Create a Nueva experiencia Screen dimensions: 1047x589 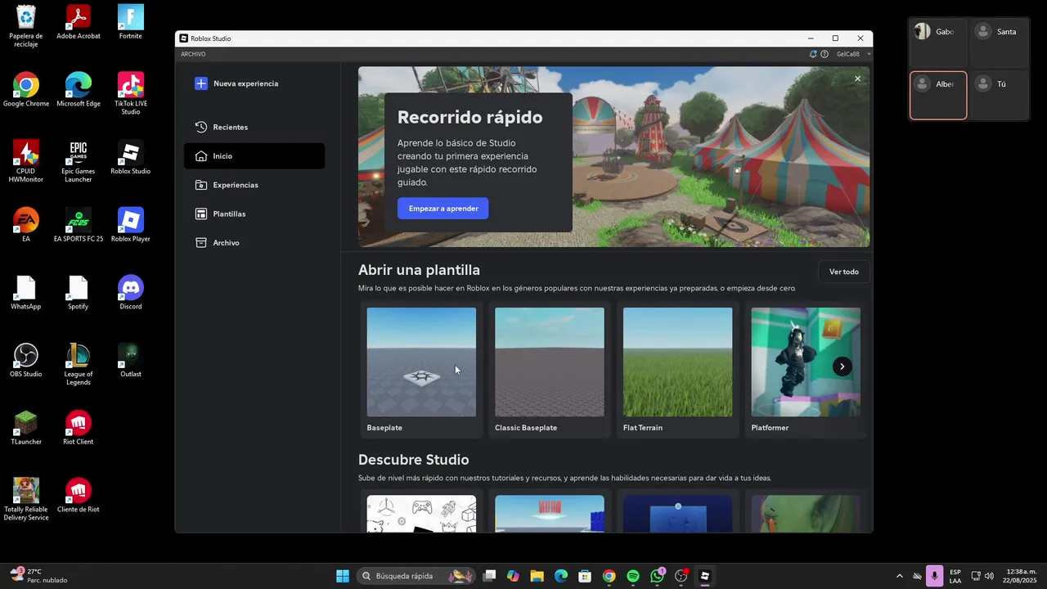(x=236, y=83)
